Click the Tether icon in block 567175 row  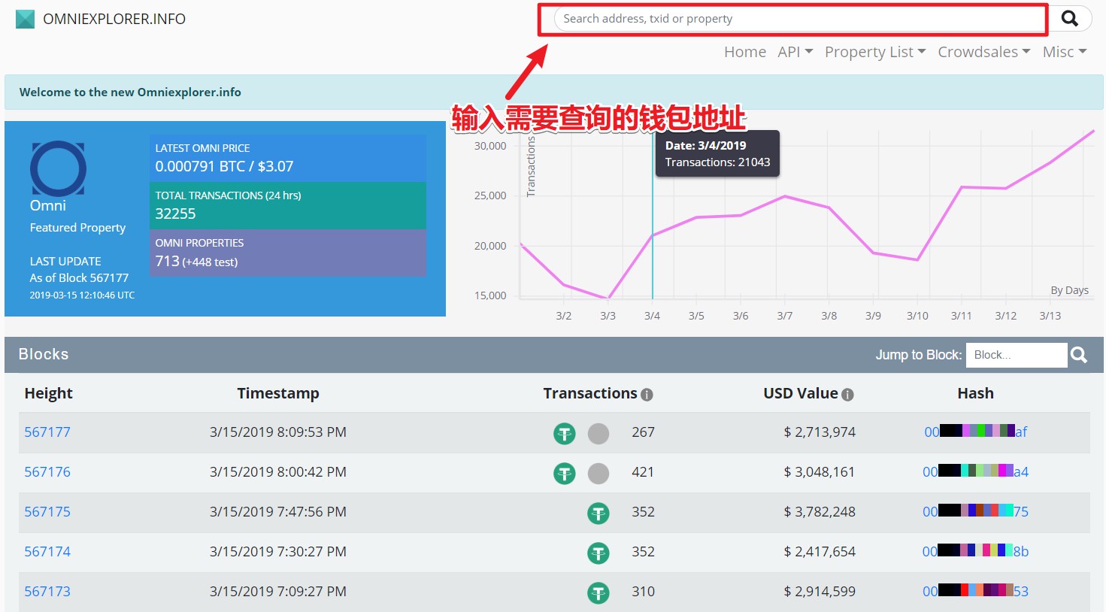pos(598,513)
